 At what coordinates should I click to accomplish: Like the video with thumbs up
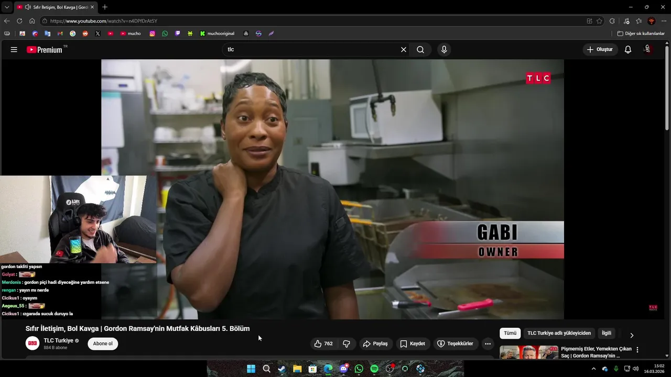tap(323, 344)
